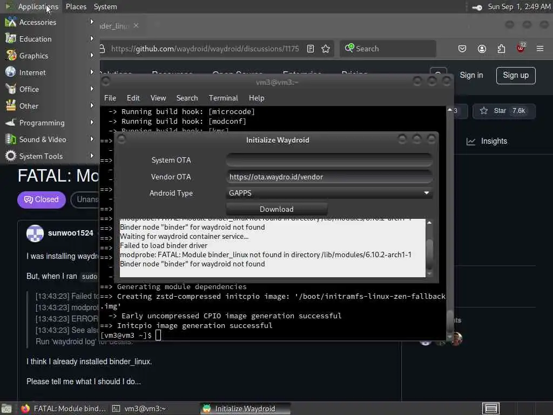The height and width of the screenshot is (415, 553).
Task: Open the System Tools submenu
Action: coord(49,156)
